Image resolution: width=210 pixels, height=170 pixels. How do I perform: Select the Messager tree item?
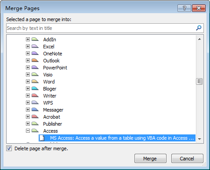point(53,110)
